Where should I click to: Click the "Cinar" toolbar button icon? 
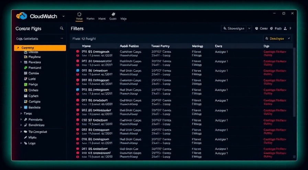[x=256, y=28]
